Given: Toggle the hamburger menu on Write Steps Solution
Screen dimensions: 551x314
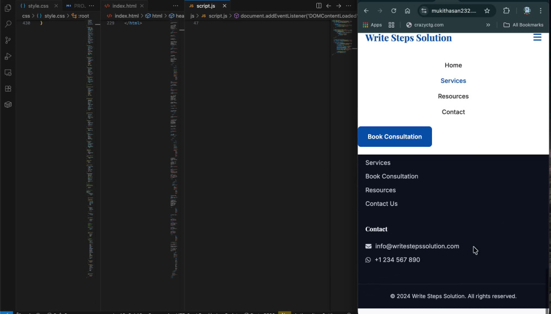Looking at the screenshot, I should [x=537, y=38].
